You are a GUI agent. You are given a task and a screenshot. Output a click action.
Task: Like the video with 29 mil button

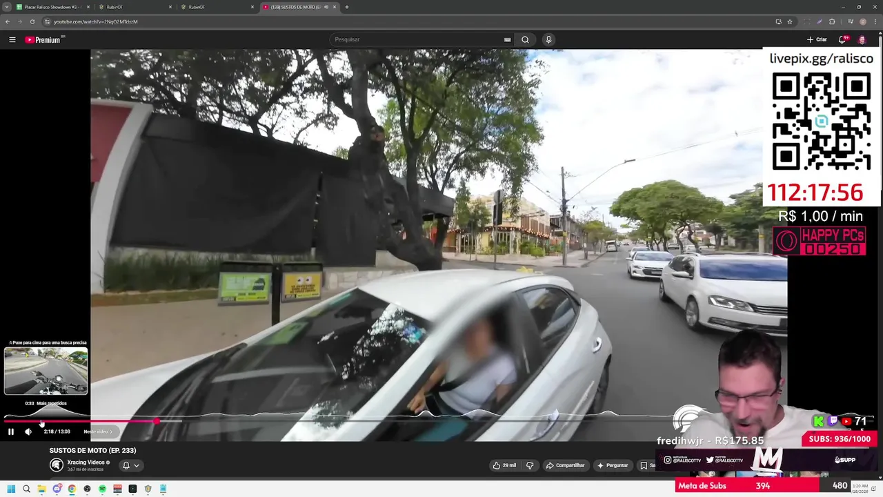point(504,465)
